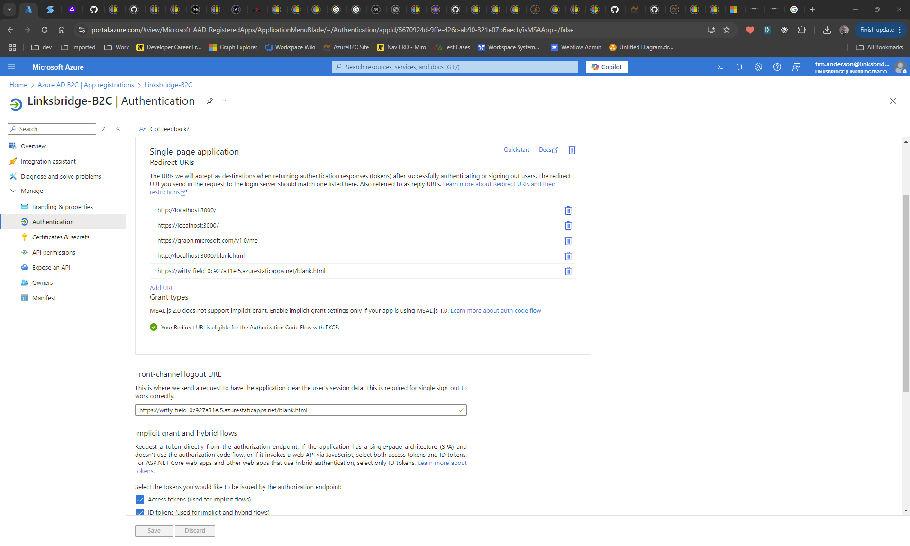Delete the graph.microsoft.com/v1.0/me redirect URI
The image size is (910, 546).
(x=568, y=241)
